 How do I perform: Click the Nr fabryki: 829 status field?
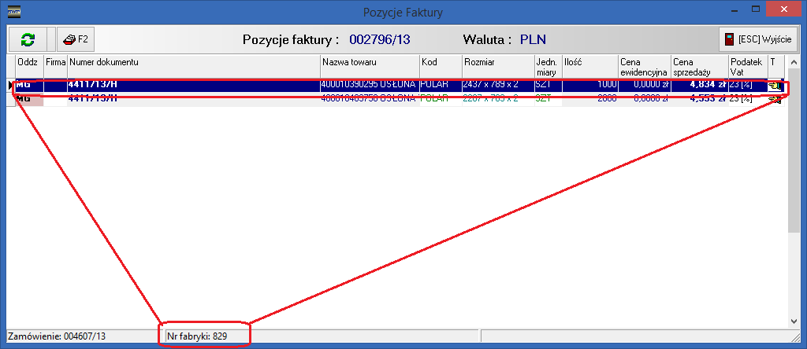pyautogui.click(x=205, y=336)
